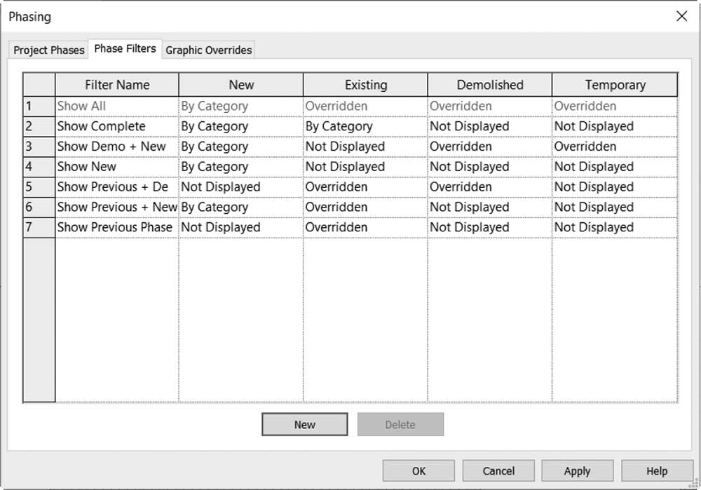This screenshot has width=701, height=490.
Task: Click the Demolished column header
Action: click(x=490, y=85)
